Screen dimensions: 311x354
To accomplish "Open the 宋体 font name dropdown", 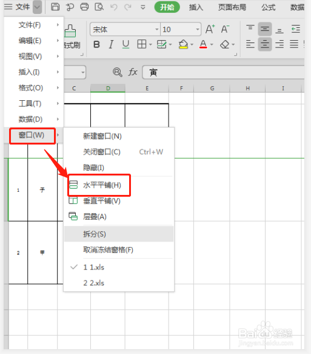I will 157,29.
